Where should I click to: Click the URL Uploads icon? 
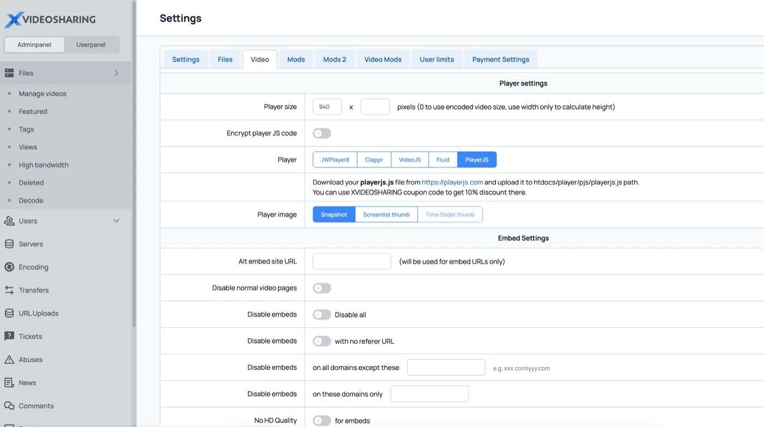(9, 313)
